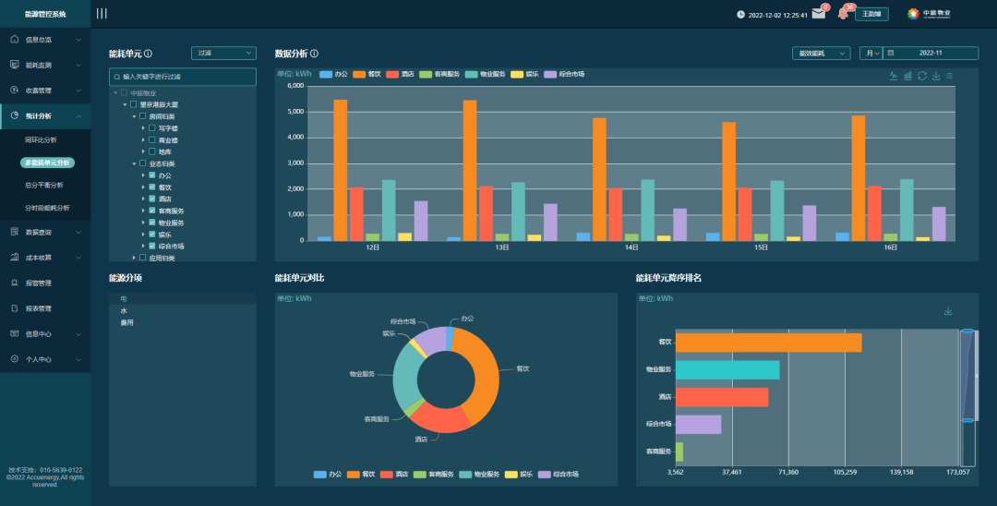
Task: Open 同环比分析 submenu item
Action: (41, 139)
